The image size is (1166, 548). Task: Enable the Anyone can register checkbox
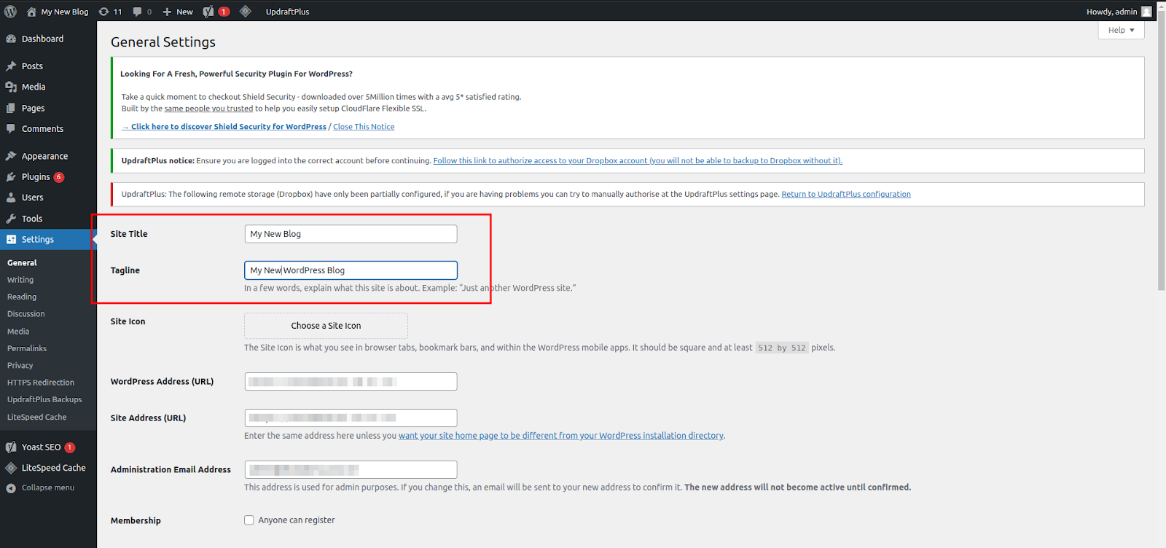click(249, 520)
